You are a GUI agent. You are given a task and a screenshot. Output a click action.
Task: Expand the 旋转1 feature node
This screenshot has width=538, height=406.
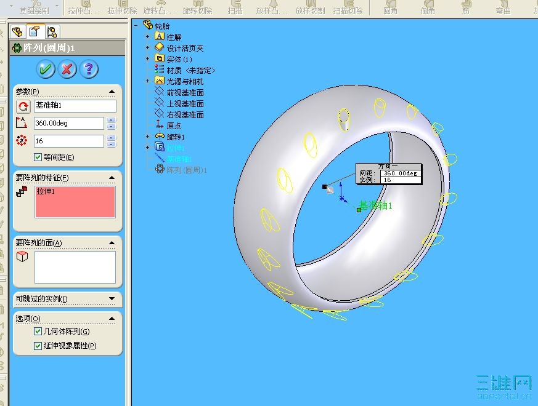148,137
